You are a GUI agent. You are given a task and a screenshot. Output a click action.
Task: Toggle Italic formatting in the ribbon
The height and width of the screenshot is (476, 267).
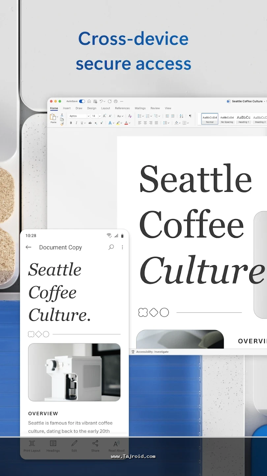76,123
